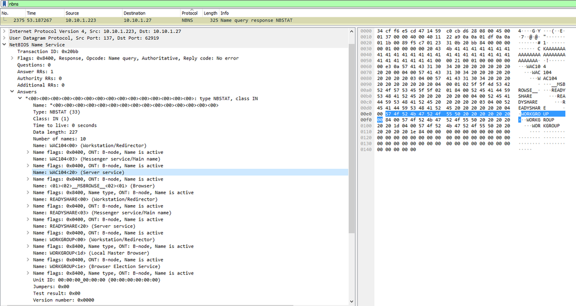Expand the Internet Protocol Version 4 section
The height and width of the screenshot is (306, 576).
tap(4, 31)
